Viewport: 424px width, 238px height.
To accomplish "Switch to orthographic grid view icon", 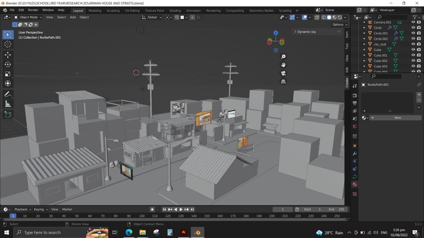I will 283,82.
